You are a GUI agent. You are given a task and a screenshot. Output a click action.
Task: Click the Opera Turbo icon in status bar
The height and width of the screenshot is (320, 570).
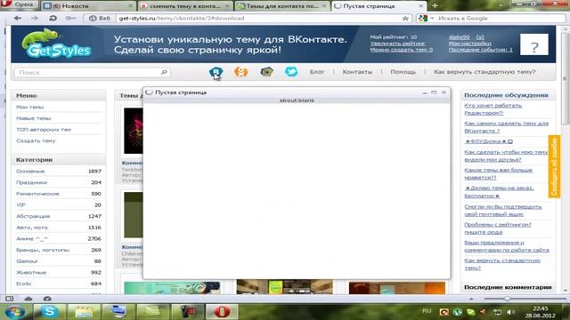tap(47, 299)
